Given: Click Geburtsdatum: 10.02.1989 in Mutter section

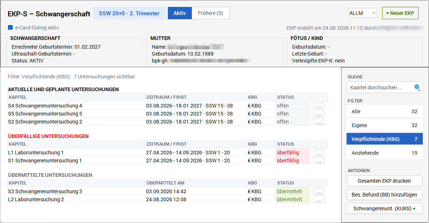Looking at the screenshot, I should (183, 54).
